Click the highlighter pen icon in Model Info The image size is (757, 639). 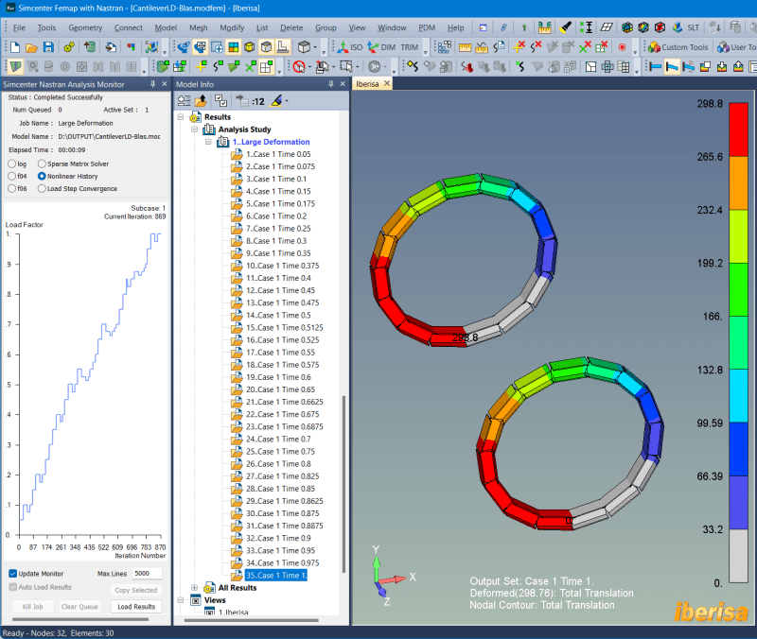point(276,101)
